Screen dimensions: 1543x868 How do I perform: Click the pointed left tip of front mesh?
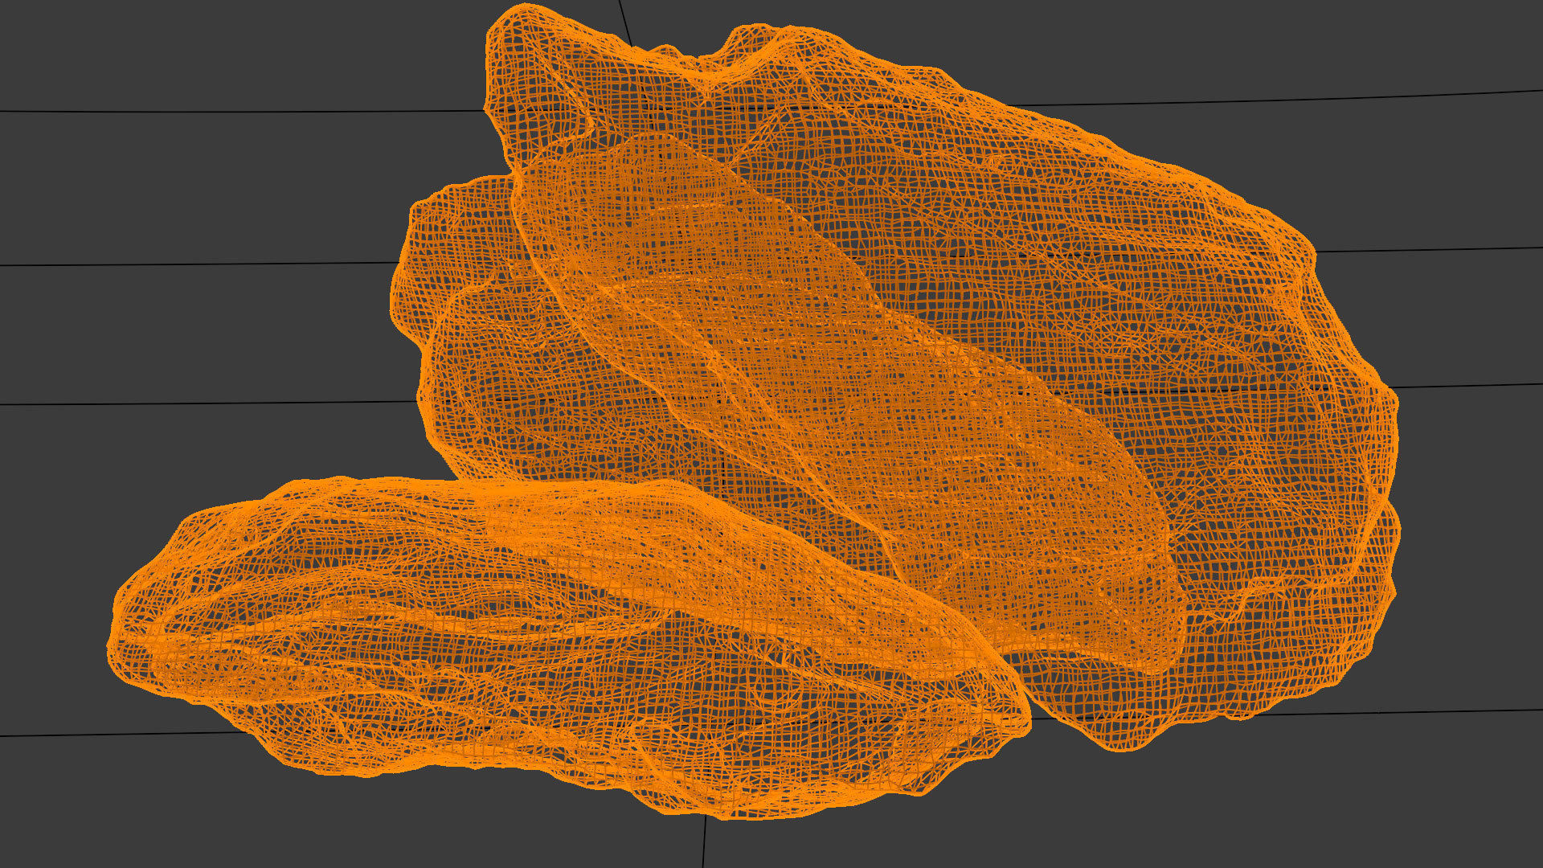tap(117, 643)
